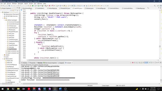Minimize the editor area
162x91 pixels.
[159, 8]
